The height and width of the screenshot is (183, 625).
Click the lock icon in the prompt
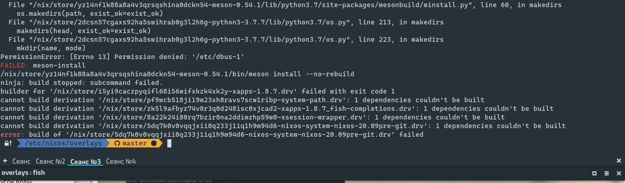(8, 144)
